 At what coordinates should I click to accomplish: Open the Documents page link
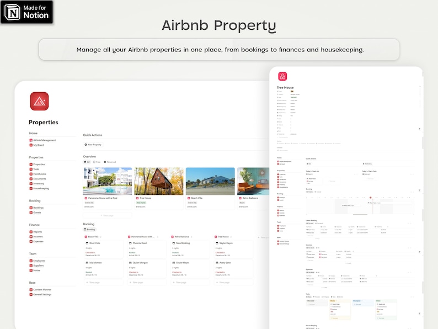tap(40, 179)
